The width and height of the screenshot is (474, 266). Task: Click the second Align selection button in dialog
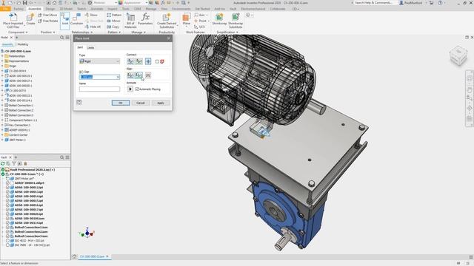[138, 75]
